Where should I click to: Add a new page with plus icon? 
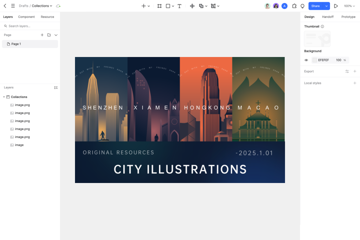pyautogui.click(x=42, y=35)
